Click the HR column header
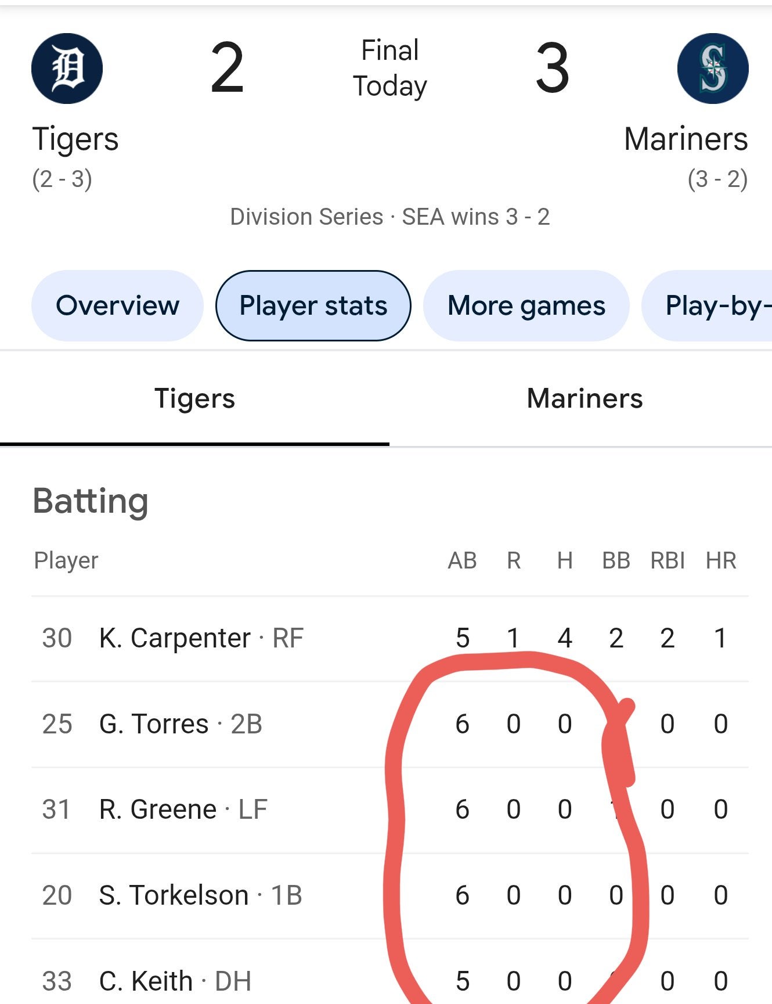 click(721, 561)
